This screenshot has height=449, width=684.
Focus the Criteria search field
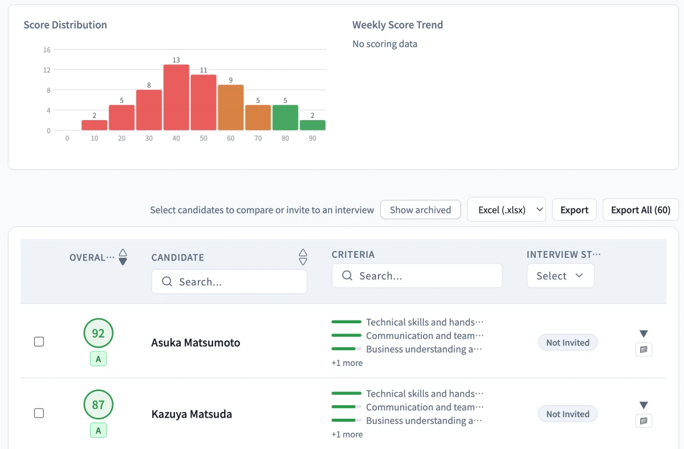point(417,276)
